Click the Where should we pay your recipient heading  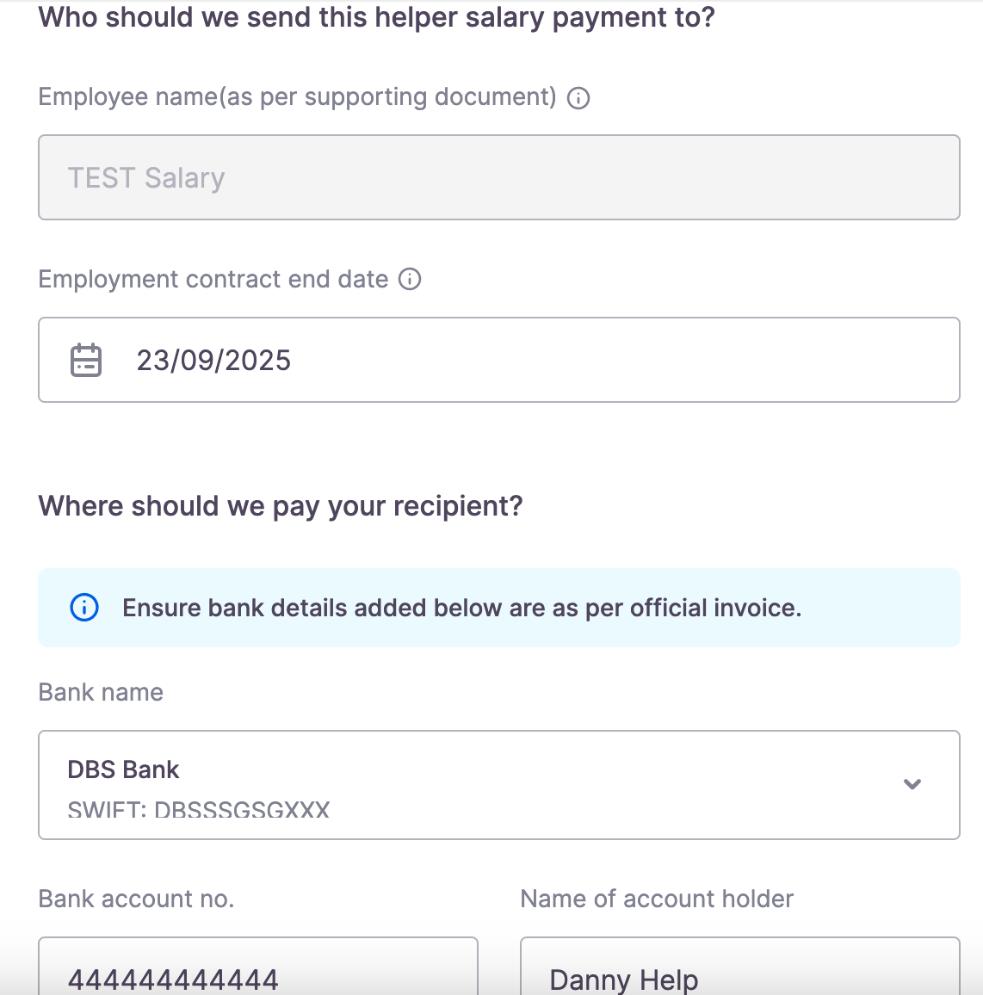(x=281, y=506)
